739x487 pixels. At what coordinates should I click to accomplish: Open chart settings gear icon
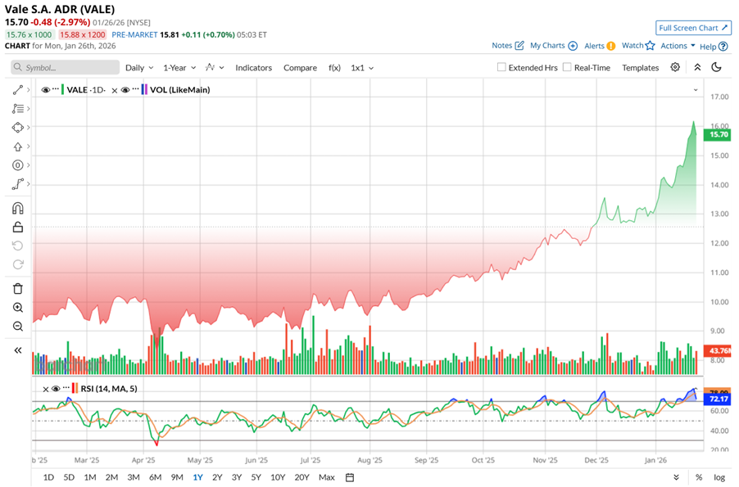675,67
